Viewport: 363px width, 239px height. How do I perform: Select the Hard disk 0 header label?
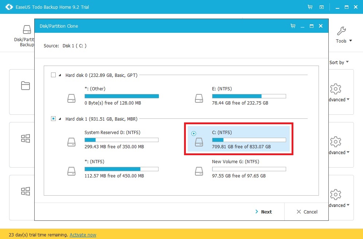tap(101, 75)
